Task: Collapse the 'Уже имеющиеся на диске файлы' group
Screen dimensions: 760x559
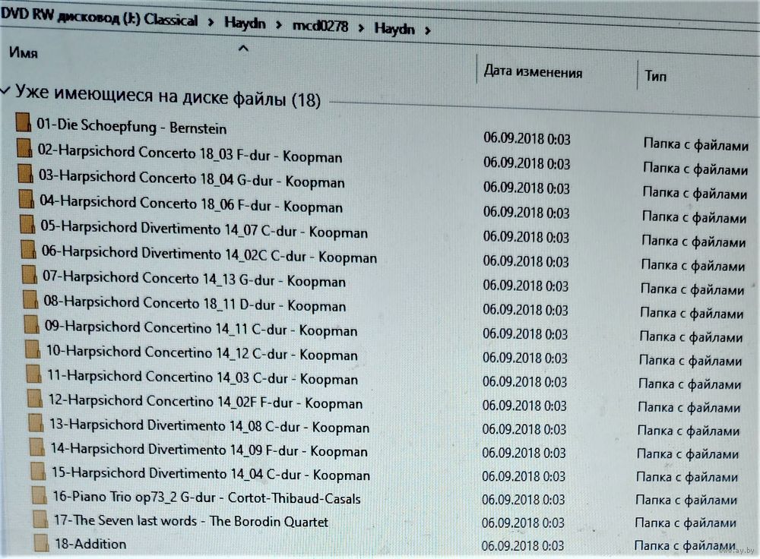Action: click(x=5, y=90)
